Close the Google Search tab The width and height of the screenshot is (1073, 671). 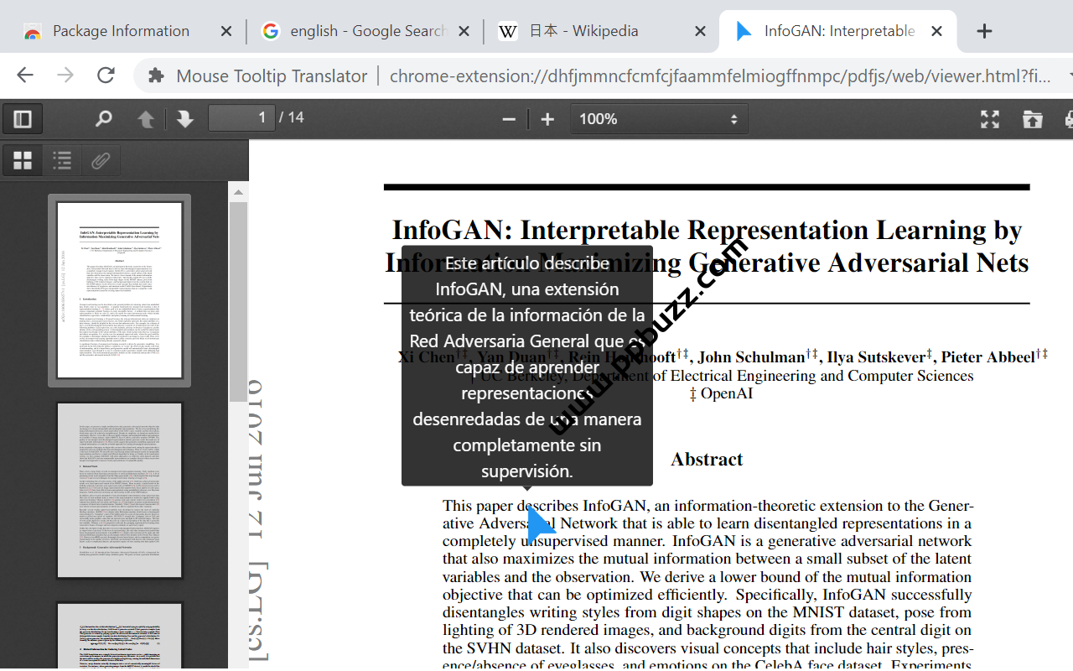pyautogui.click(x=464, y=31)
